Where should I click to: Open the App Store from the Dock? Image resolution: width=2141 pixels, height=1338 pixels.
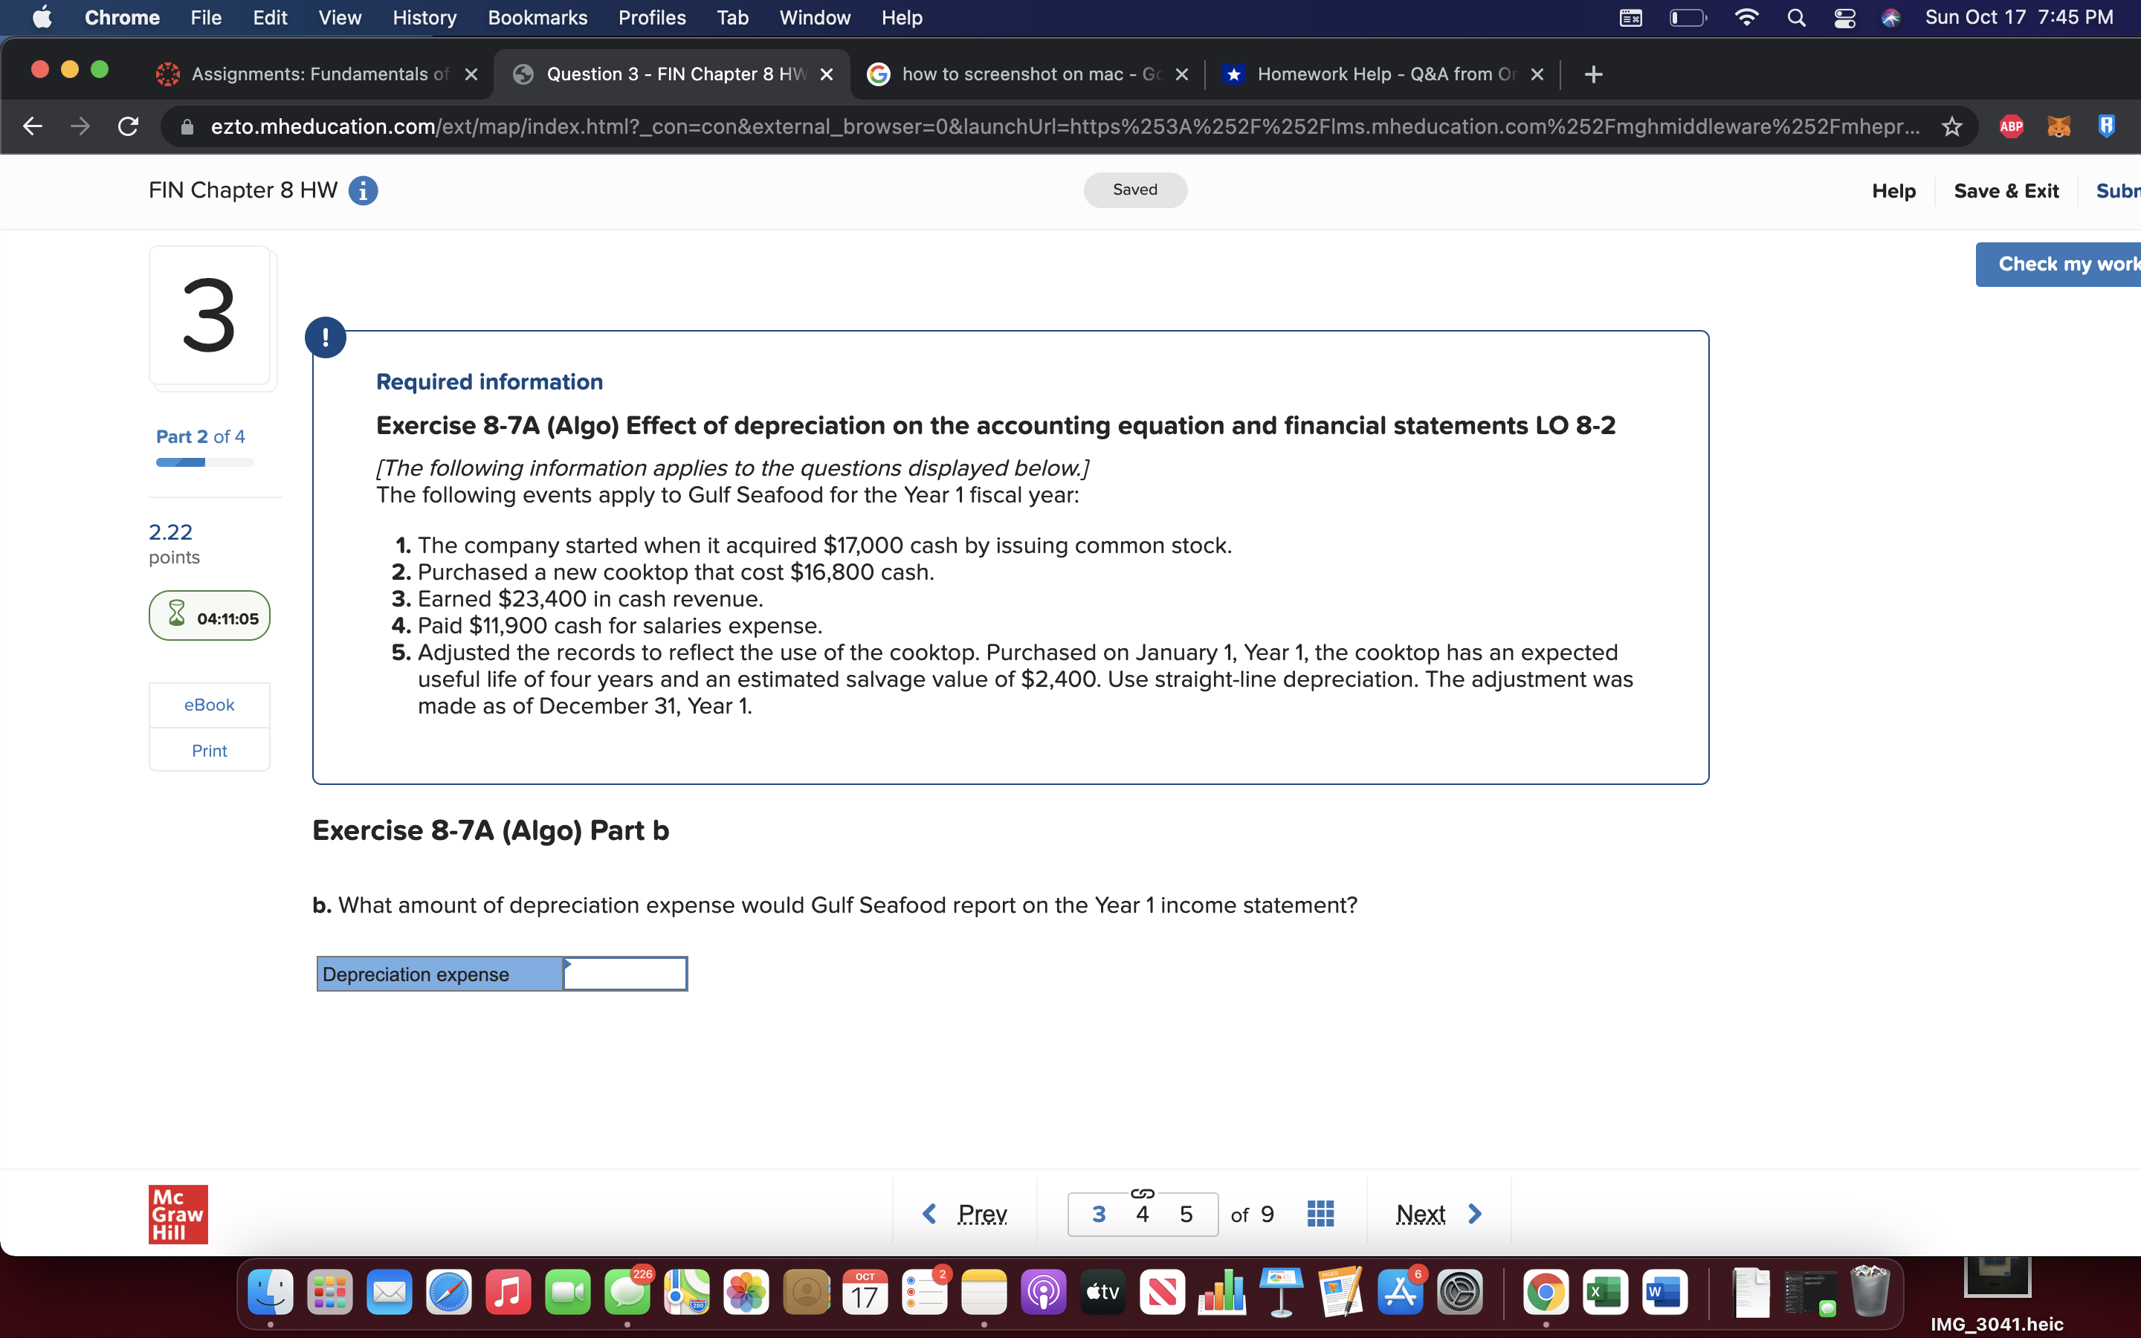click(x=1400, y=1292)
